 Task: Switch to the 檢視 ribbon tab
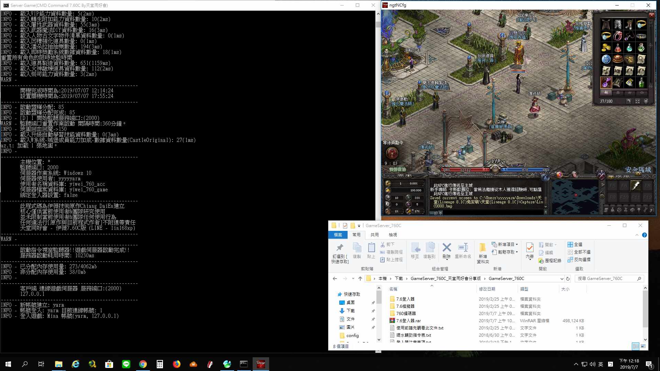[x=393, y=235]
